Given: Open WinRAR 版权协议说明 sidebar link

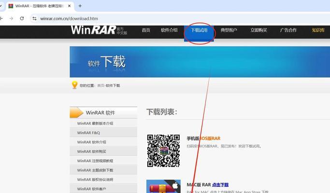Looking at the screenshot, I should point(95,179).
